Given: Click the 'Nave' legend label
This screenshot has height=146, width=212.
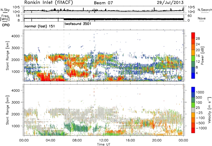Looking at the screenshot, I should [x=202, y=18].
